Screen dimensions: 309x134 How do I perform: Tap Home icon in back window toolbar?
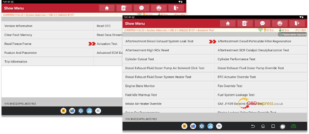(107, 8)
